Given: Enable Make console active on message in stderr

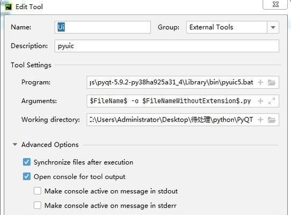Looking at the screenshot, I should (37, 205).
